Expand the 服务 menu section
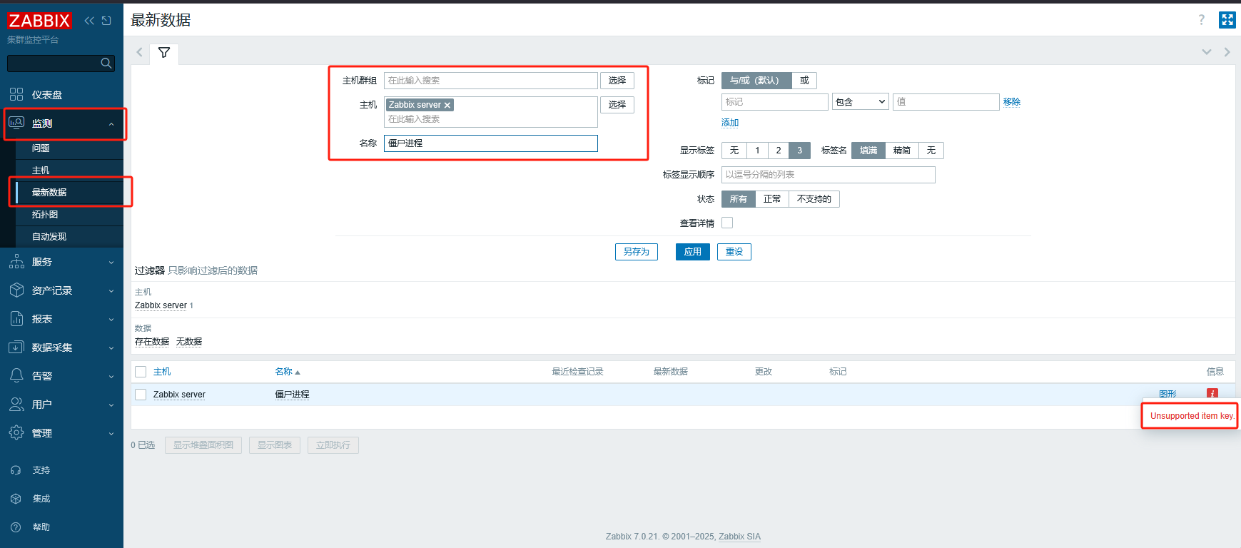 pos(111,263)
